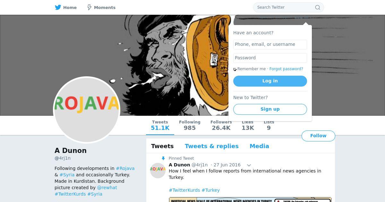The height and width of the screenshot is (202, 385).
Task: Switch to Tweets & replies tab
Action: point(212,146)
